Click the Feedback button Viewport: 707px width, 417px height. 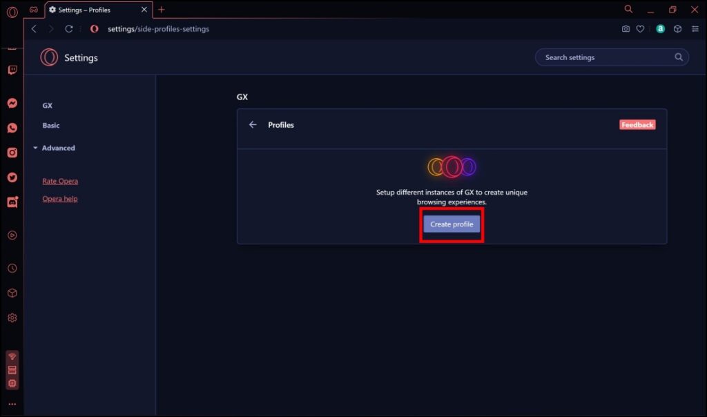click(637, 125)
